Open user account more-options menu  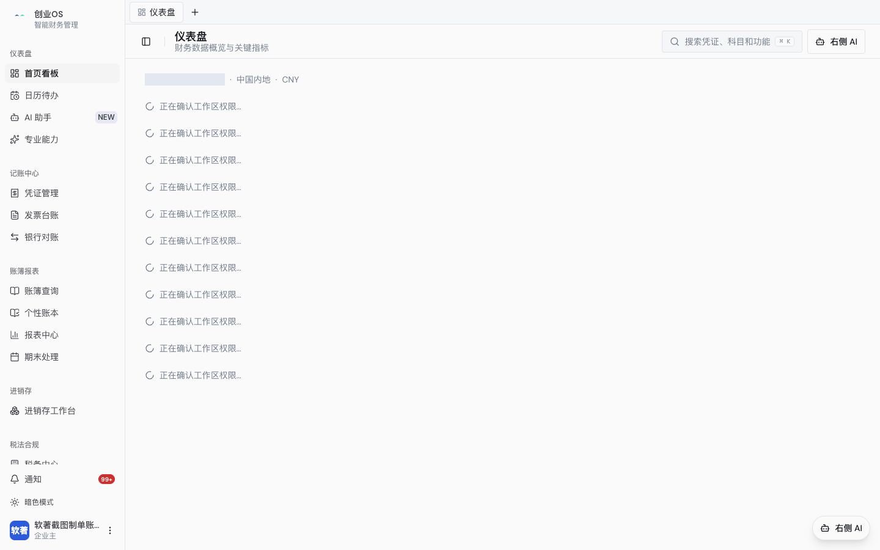click(x=110, y=530)
